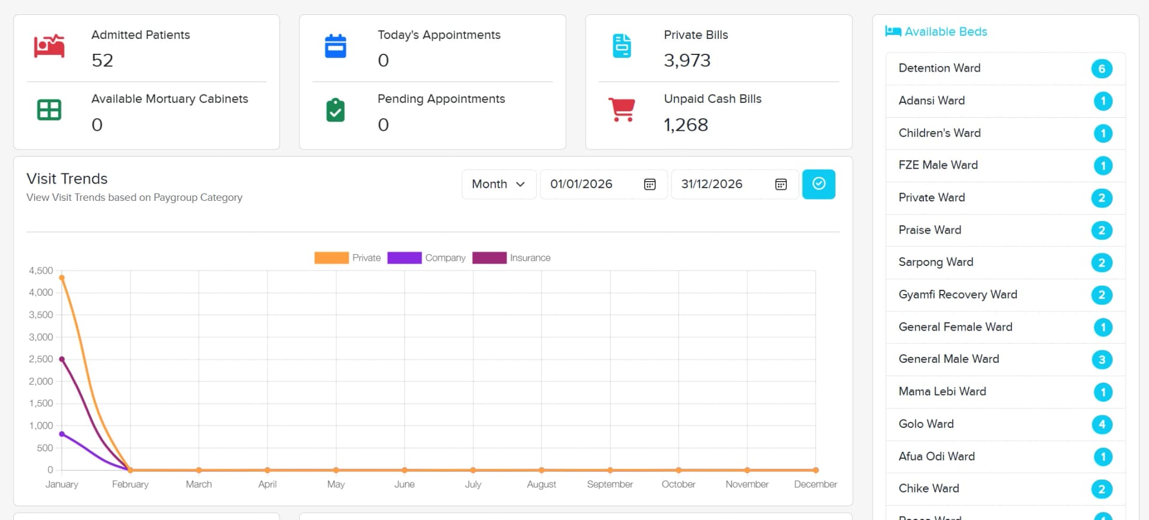Screen dimensions: 1149x520
Task: Open the Month period dropdown
Action: [498, 184]
